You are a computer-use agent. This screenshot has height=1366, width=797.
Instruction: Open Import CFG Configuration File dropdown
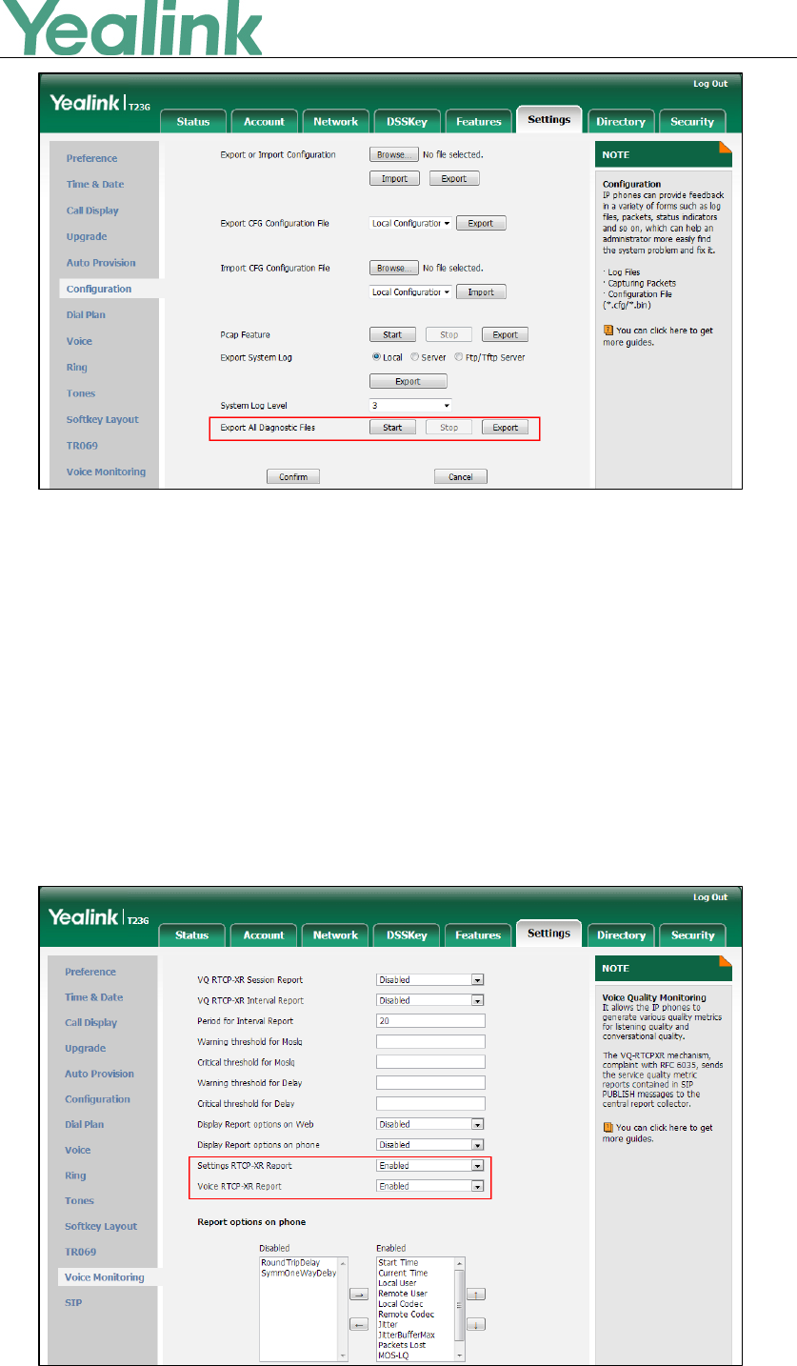(x=410, y=291)
